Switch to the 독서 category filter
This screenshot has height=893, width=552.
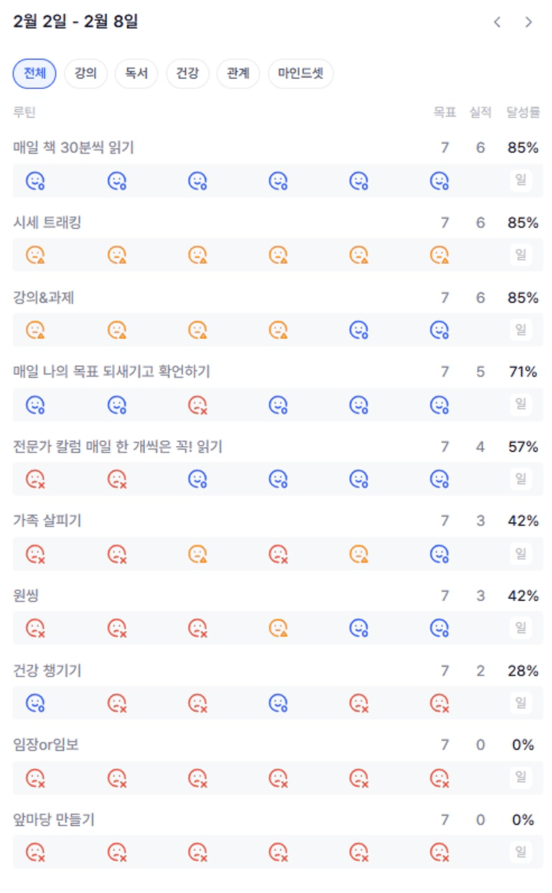[x=136, y=73]
